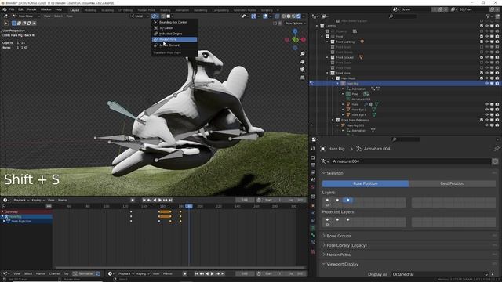Switch to the Animation workspace tab
The width and height of the screenshot is (502, 282).
(182, 10)
